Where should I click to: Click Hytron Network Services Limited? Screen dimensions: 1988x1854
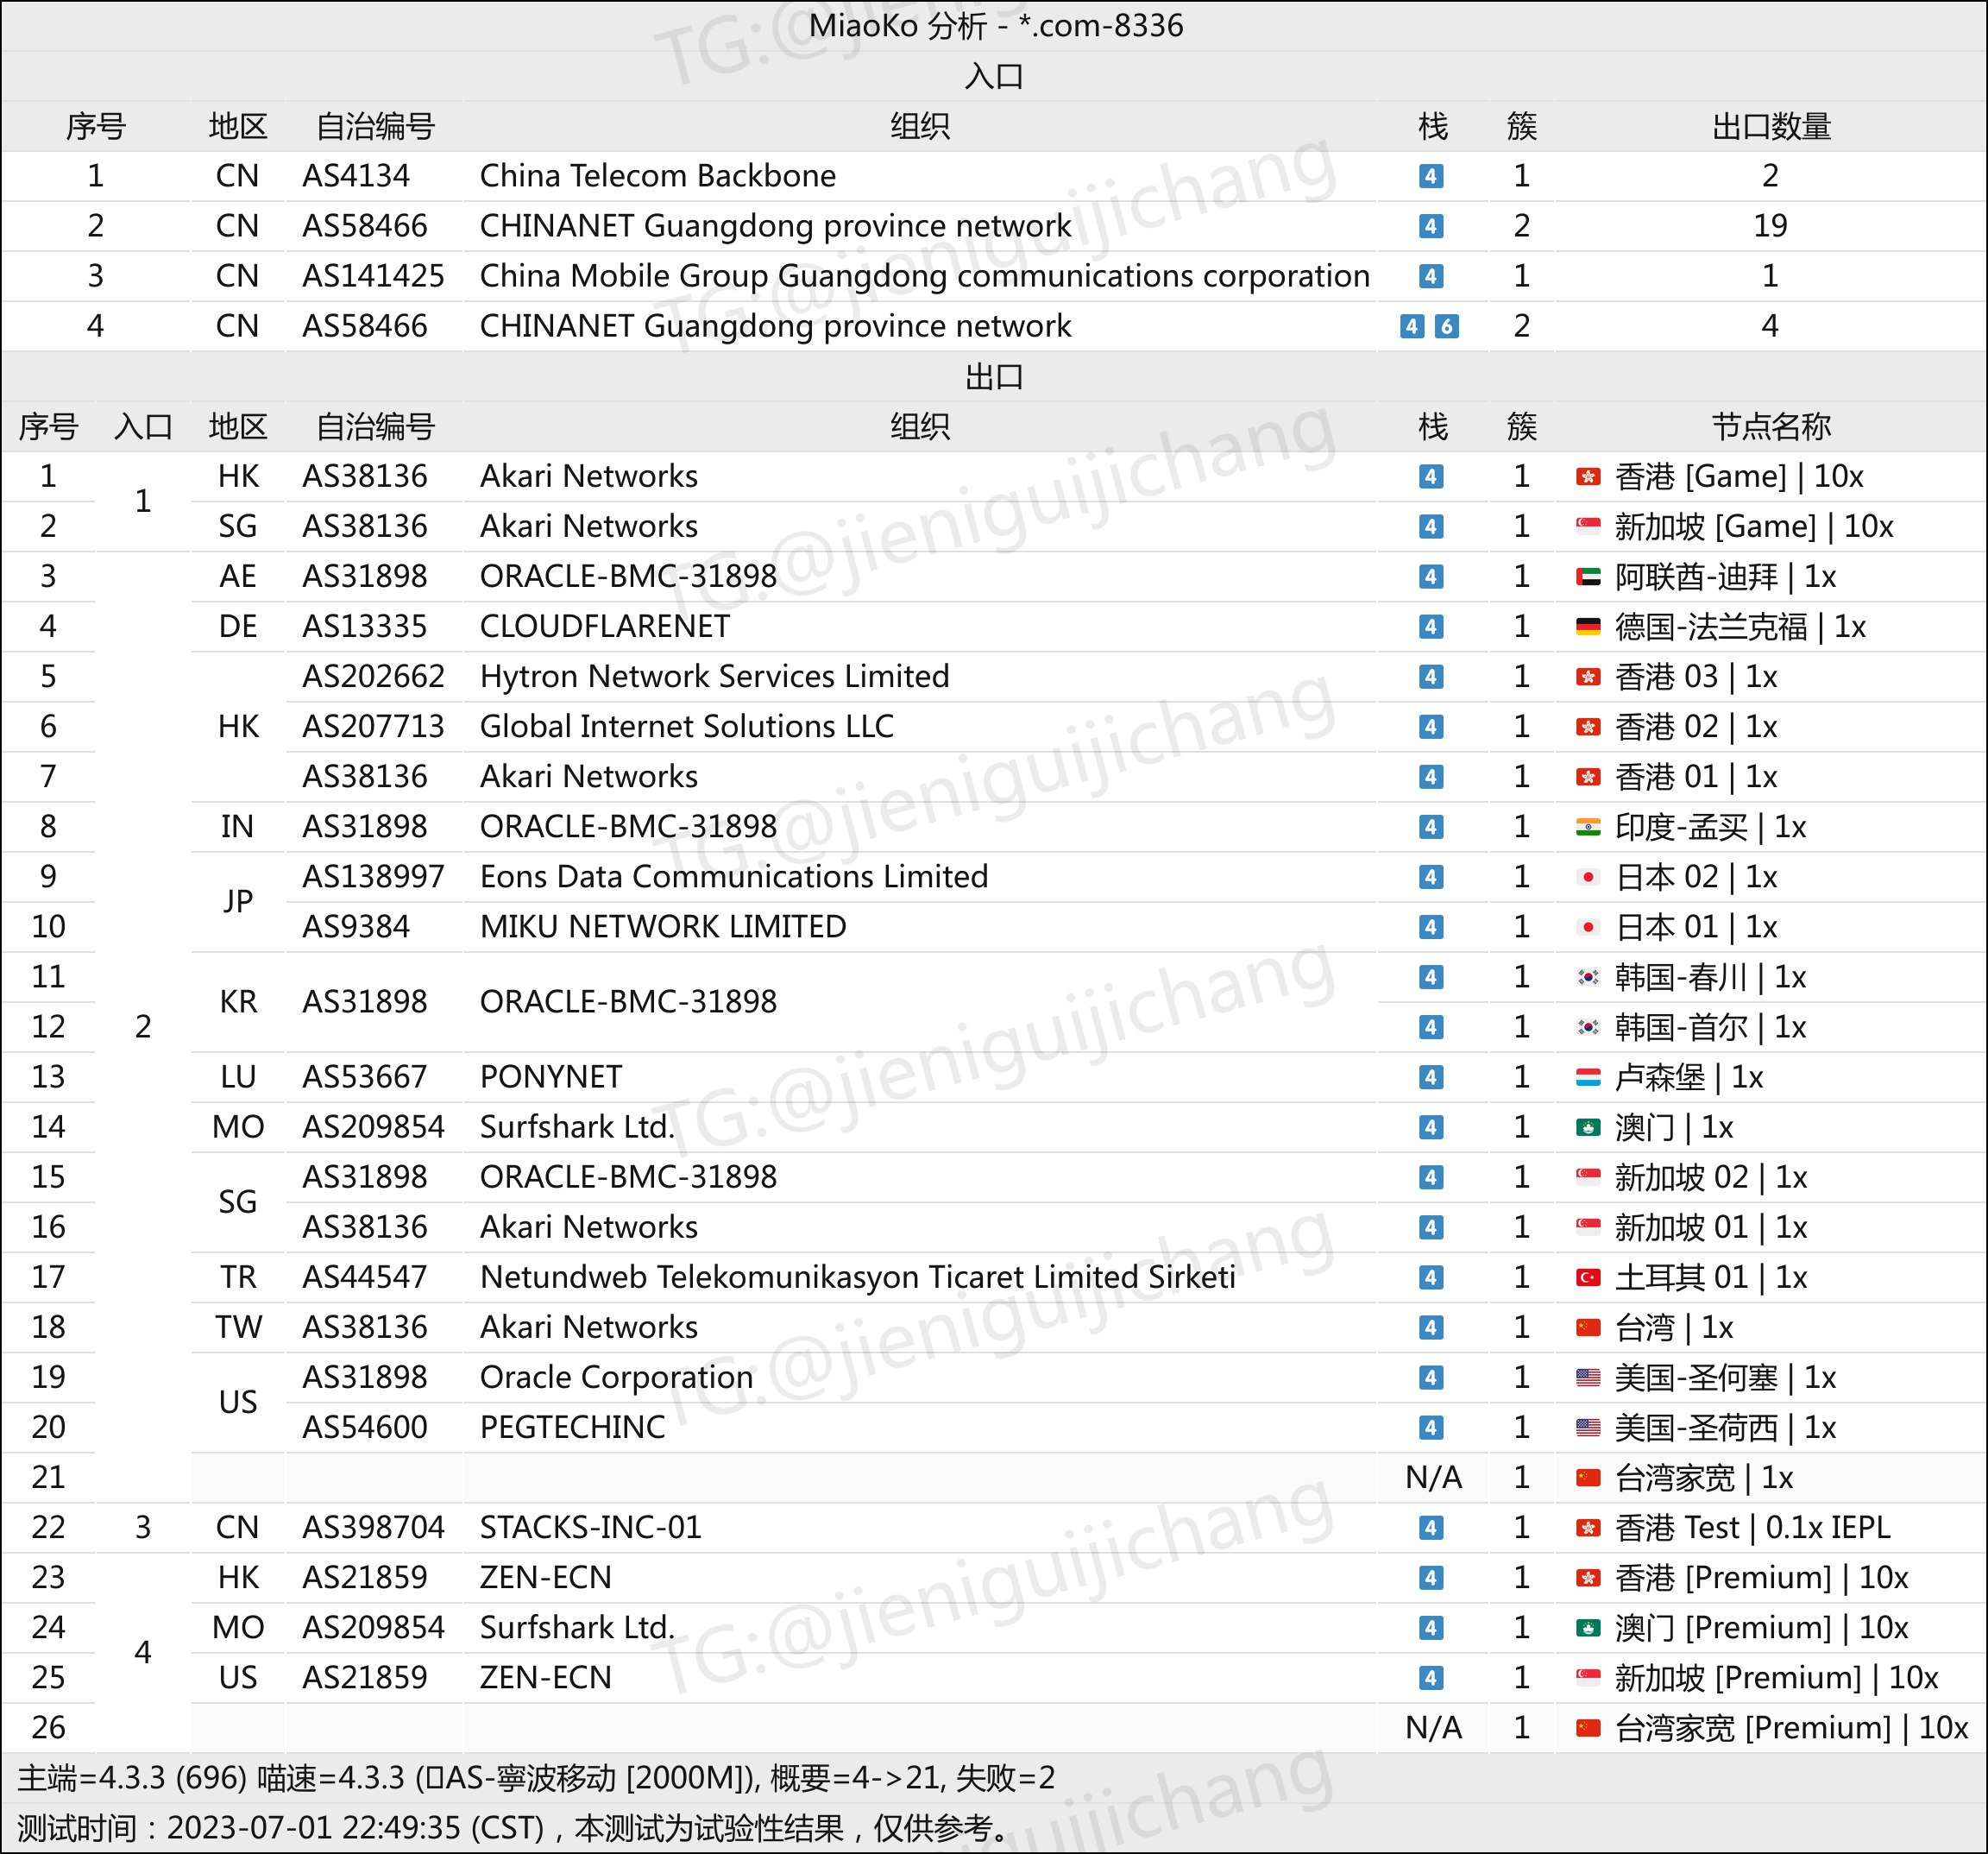[x=714, y=677]
